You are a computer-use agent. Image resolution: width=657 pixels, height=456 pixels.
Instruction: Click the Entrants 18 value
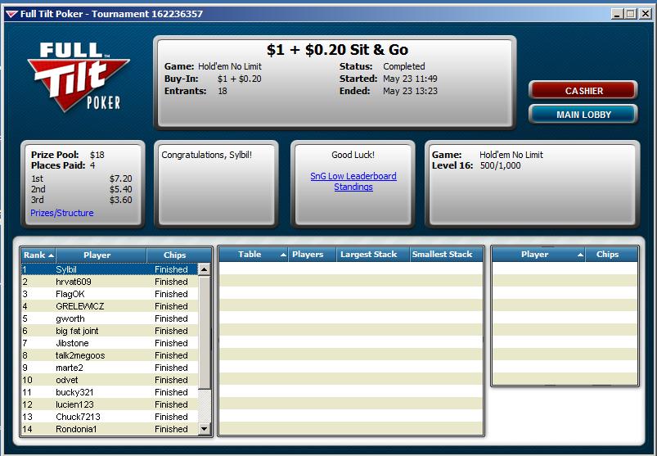(x=222, y=91)
